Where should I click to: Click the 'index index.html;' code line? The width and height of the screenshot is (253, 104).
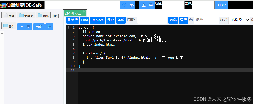tap(99, 45)
